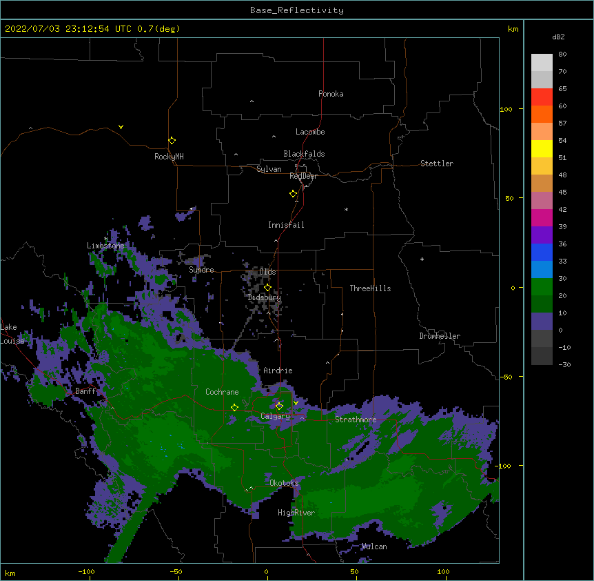The image size is (594, 581).
Task: Click the white asterisk marker east of Innisfail
Action: (346, 209)
